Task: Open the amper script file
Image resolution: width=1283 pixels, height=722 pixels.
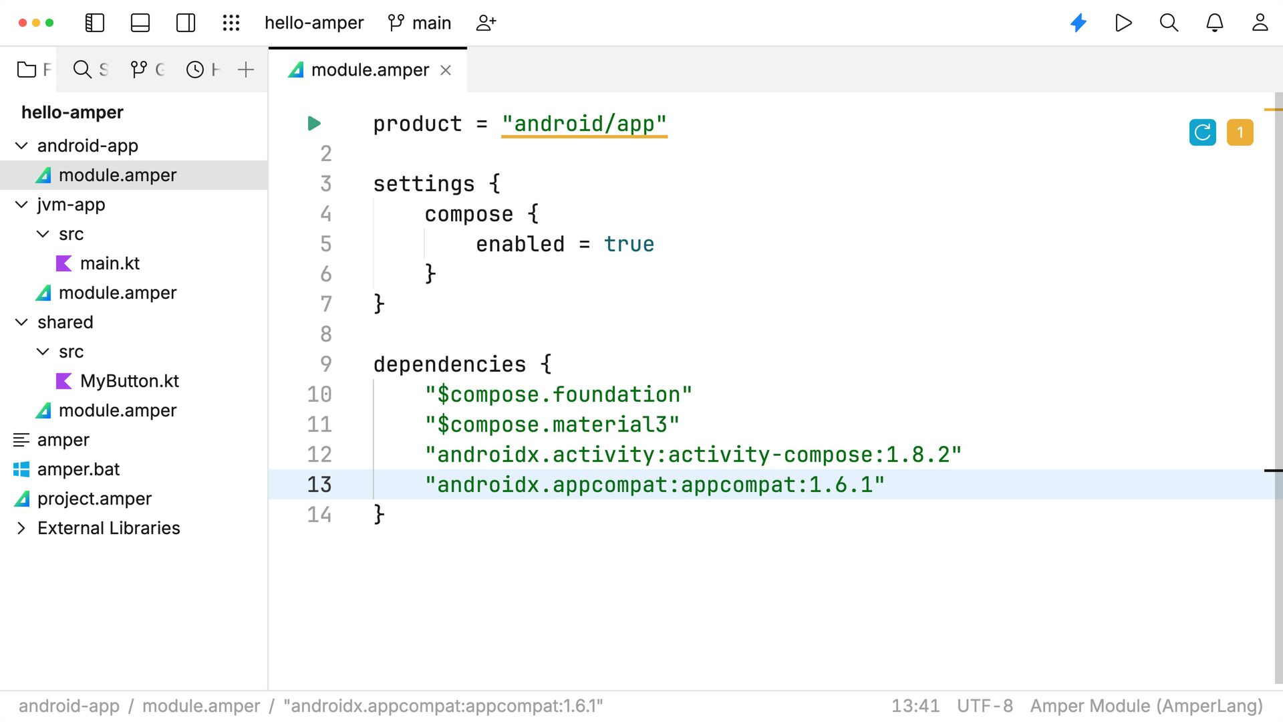Action: pyautogui.click(x=63, y=440)
